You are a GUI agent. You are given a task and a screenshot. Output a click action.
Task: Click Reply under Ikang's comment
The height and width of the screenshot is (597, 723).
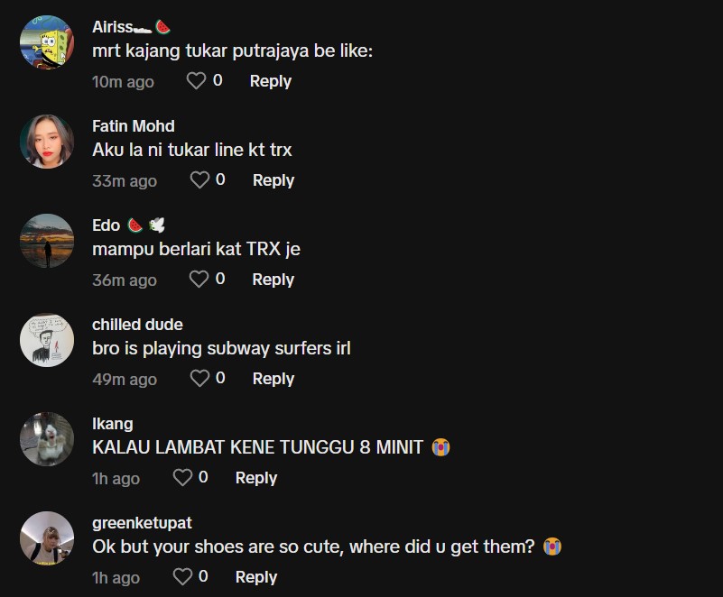(255, 478)
